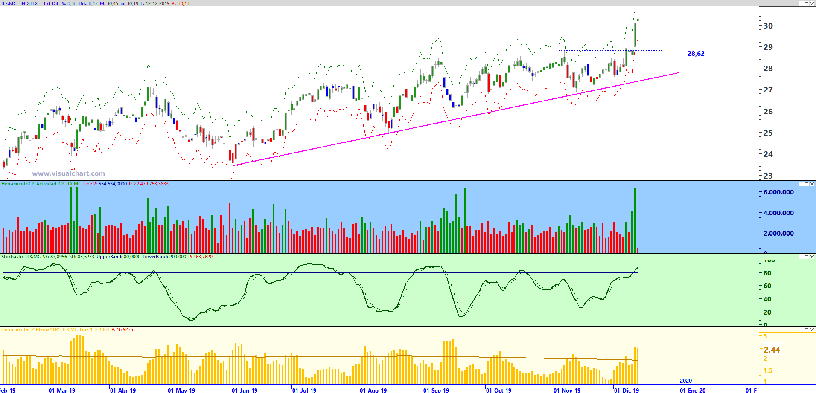816x393 pixels.
Task: Click the '30' price axis label
Action: pos(768,26)
